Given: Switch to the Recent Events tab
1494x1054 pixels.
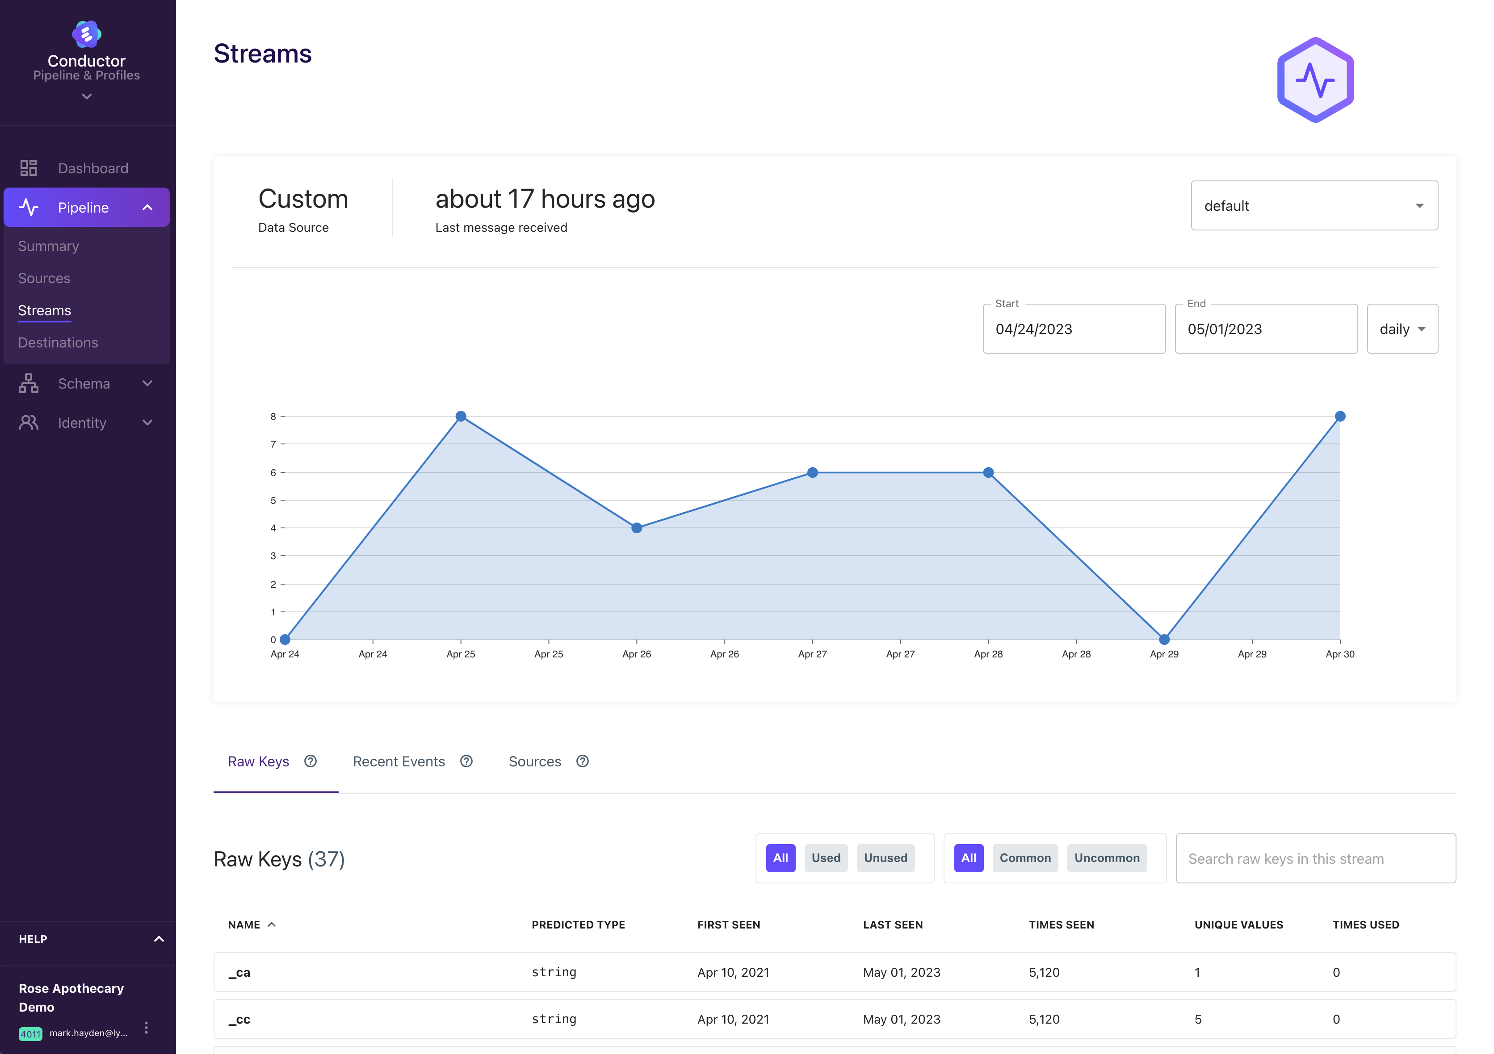Looking at the screenshot, I should pyautogui.click(x=399, y=761).
